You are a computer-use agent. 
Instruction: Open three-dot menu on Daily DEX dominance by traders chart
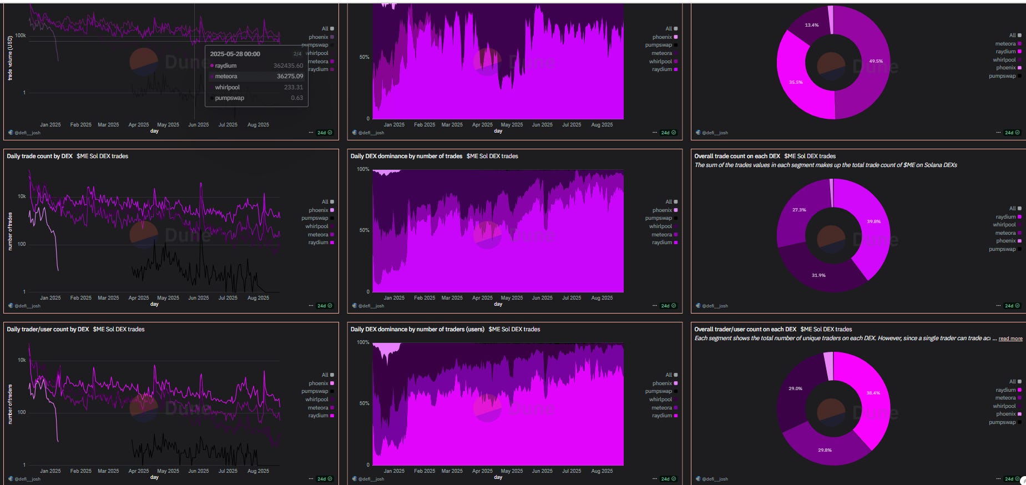click(655, 479)
